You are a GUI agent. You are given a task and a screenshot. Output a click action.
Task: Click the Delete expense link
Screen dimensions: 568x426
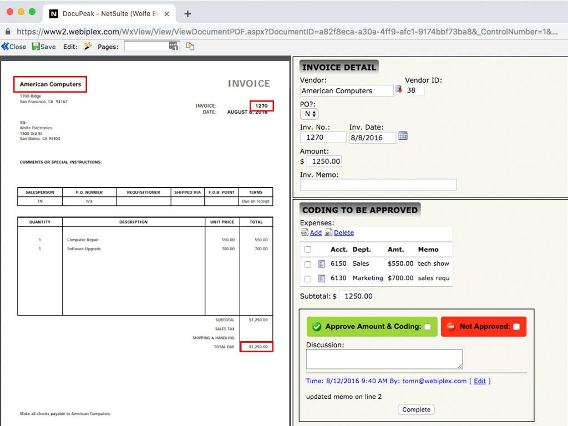(x=343, y=233)
